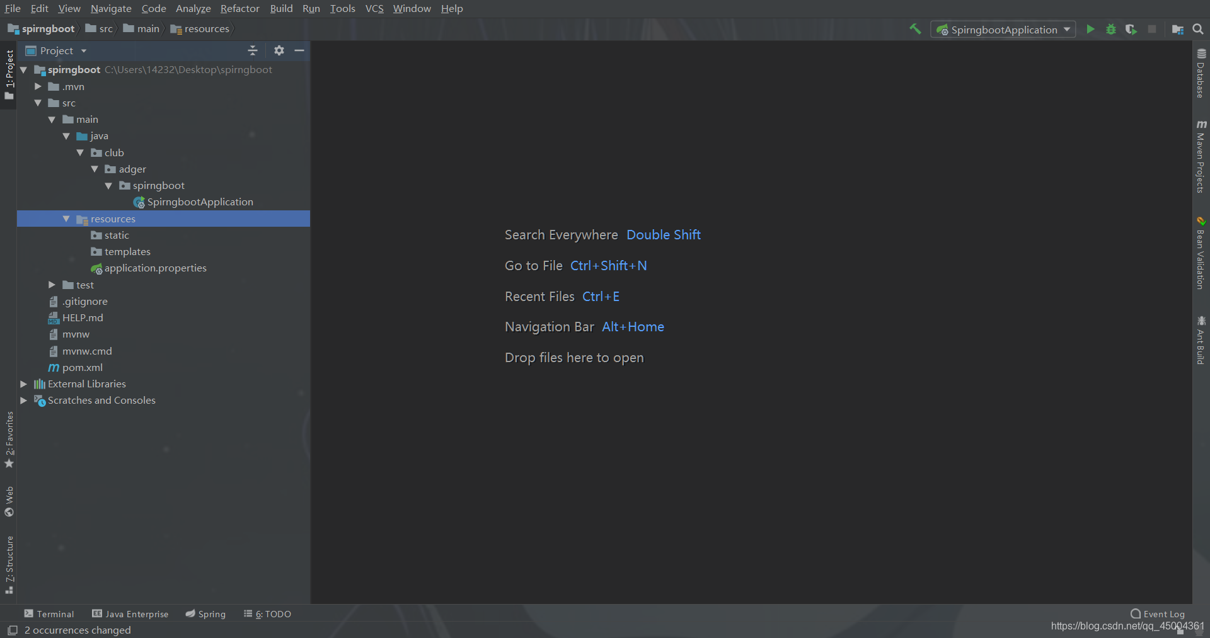Click the Stop process square icon
The width and height of the screenshot is (1210, 638).
click(1152, 29)
